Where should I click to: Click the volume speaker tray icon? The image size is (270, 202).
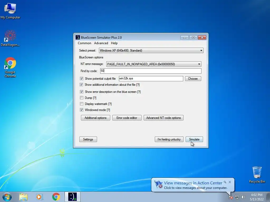click(243, 197)
